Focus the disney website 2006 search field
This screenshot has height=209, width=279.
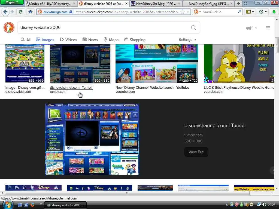tap(103, 27)
